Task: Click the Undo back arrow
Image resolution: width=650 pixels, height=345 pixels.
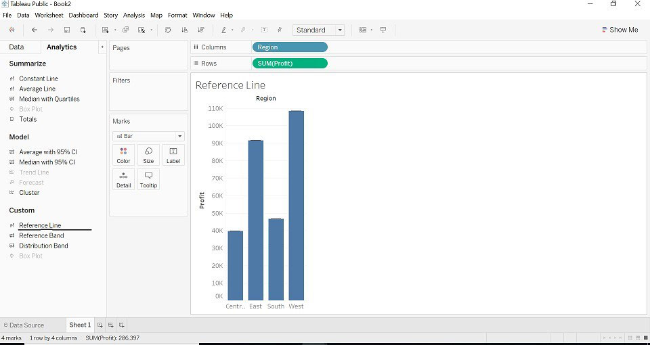Action: pyautogui.click(x=35, y=30)
